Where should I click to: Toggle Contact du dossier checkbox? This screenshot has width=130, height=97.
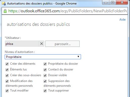[45, 70]
